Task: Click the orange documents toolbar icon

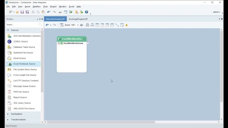Action: tap(77, 12)
